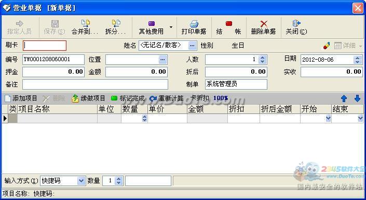Image resolution: width=366 pixels, height=200 pixels.
Task: Click the 折扣 column header
Action: [x=243, y=109]
